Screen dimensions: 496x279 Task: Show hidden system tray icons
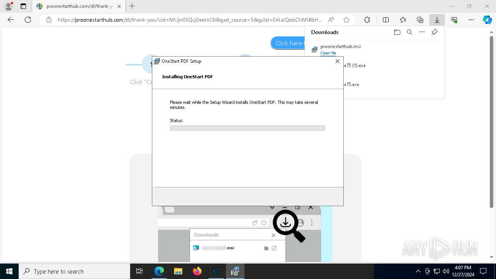pos(418,271)
